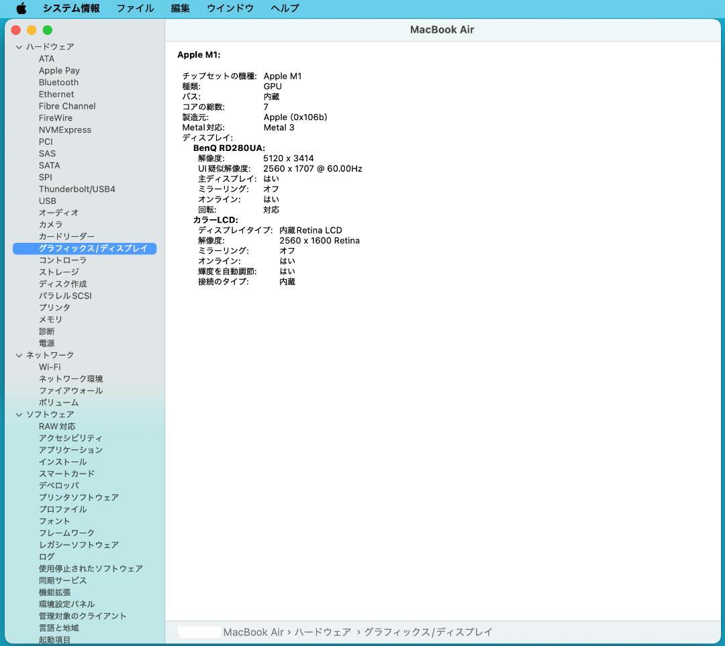The width and height of the screenshot is (725, 646).
Task: Open the ウインドウ menu
Action: [230, 8]
